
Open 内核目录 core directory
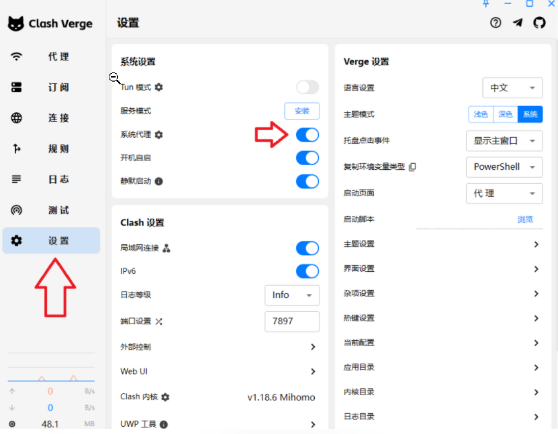(443, 392)
